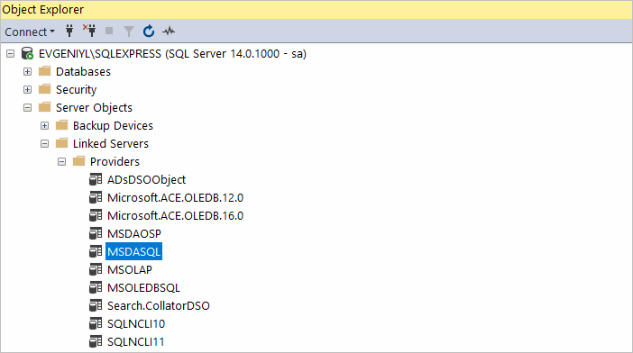Click the Server Objects folder icon

[44, 107]
